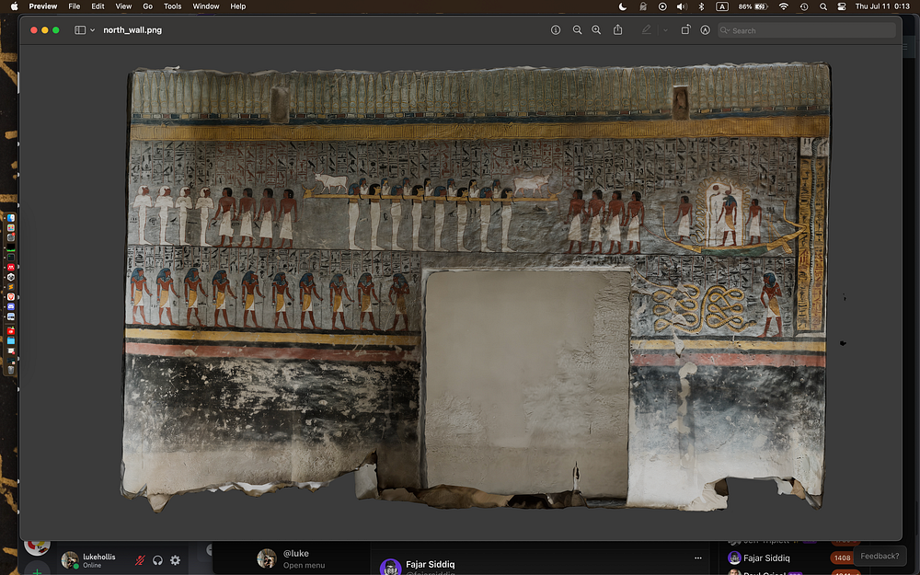This screenshot has height=575, width=920.
Task: Show the Markup toolbar
Action: click(706, 30)
